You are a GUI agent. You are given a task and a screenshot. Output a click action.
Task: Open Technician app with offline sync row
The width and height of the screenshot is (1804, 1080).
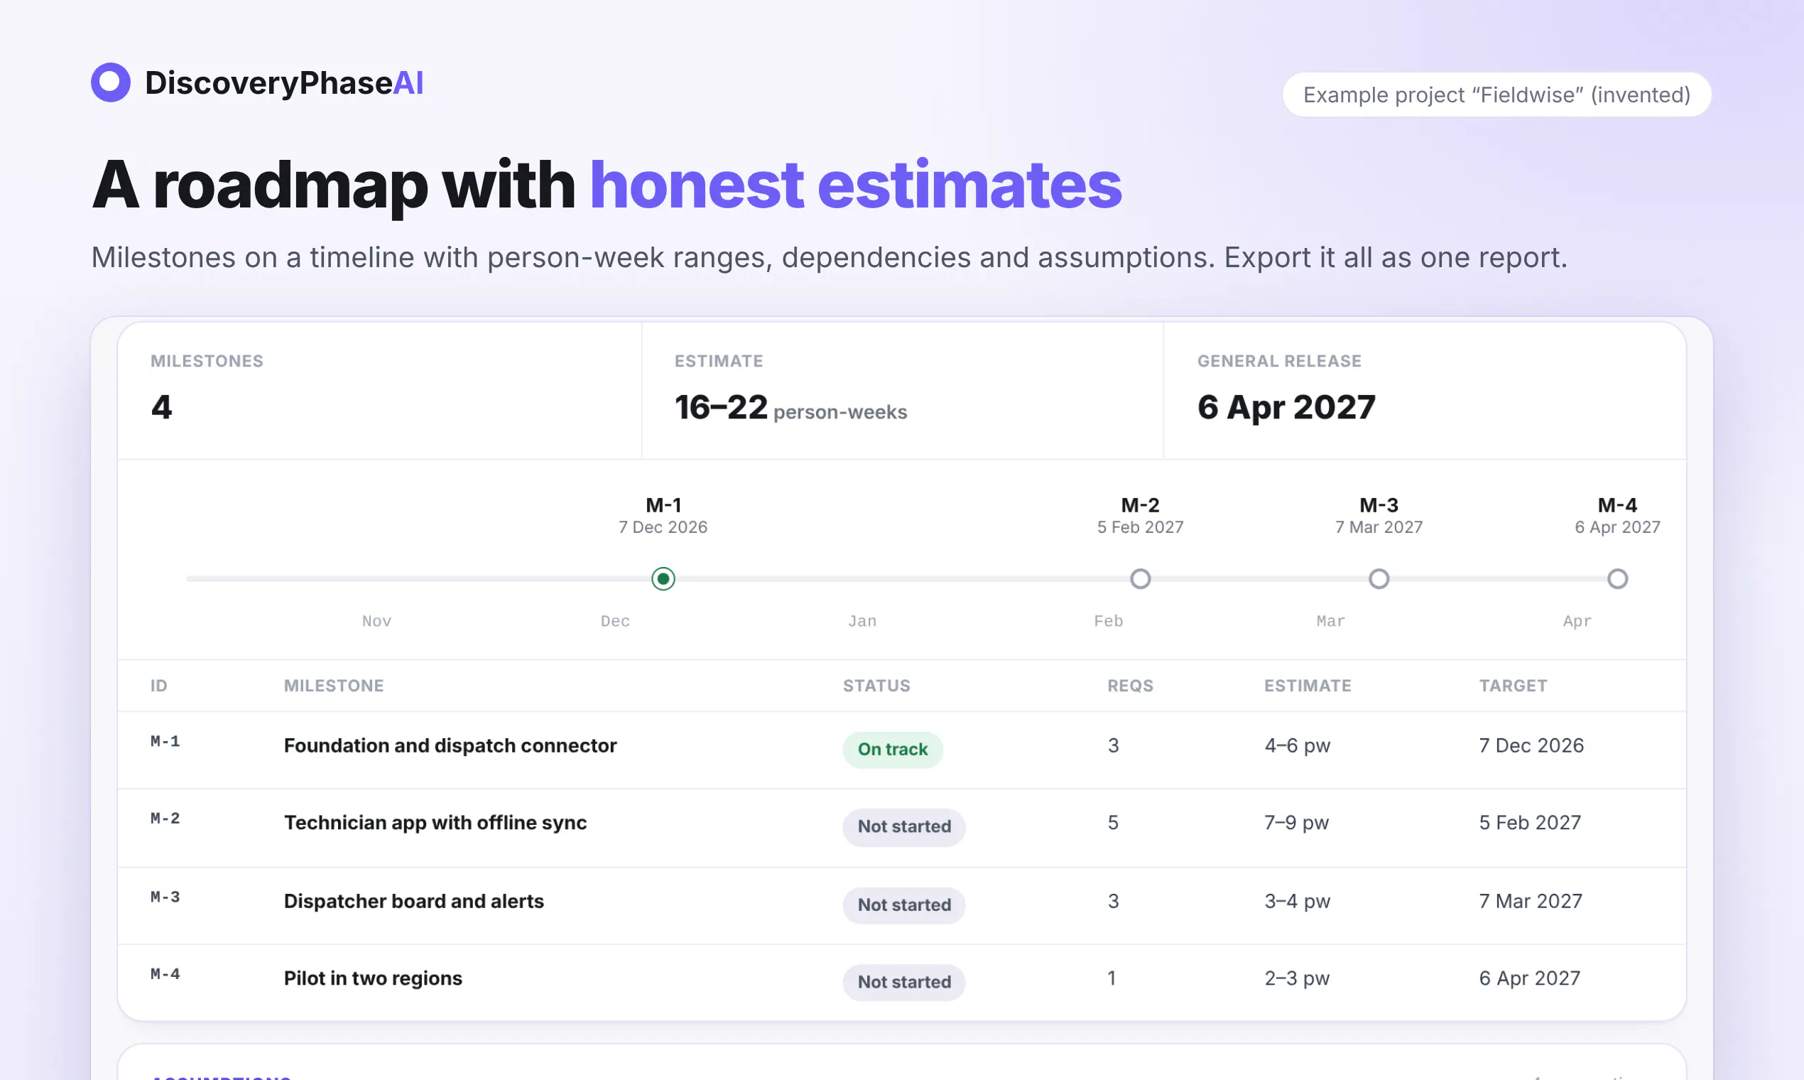coord(902,828)
